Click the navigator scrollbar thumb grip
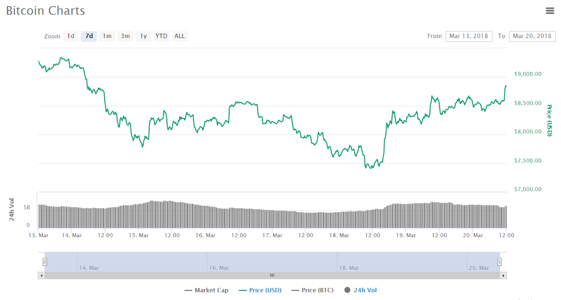The image size is (561, 300). (272, 275)
